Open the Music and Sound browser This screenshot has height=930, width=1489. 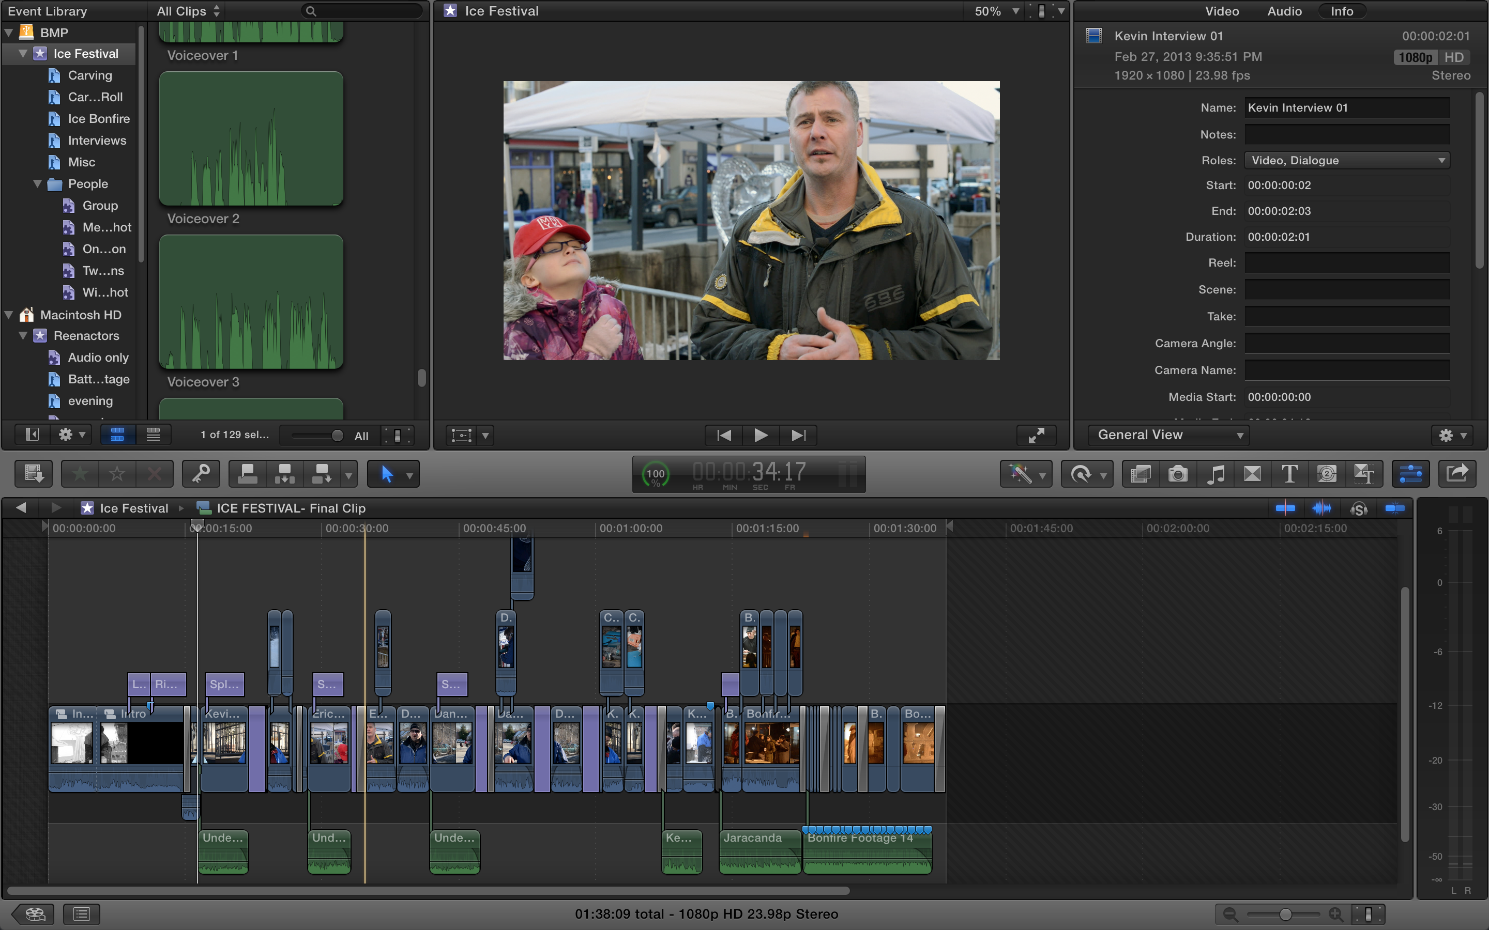(x=1215, y=474)
